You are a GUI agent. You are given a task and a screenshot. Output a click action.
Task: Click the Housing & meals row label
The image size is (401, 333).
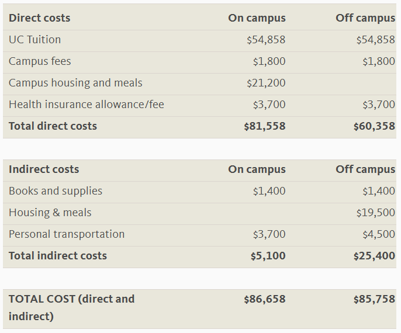coord(50,213)
